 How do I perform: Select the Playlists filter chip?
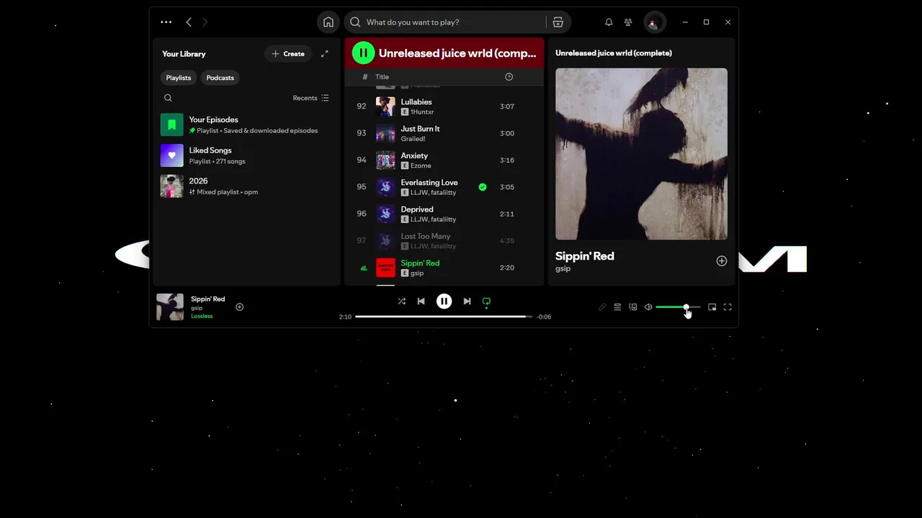(179, 78)
